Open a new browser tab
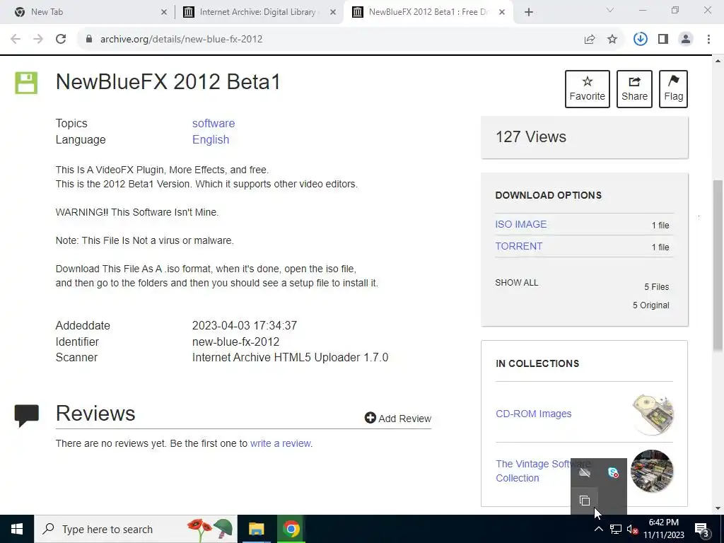 pos(529,12)
